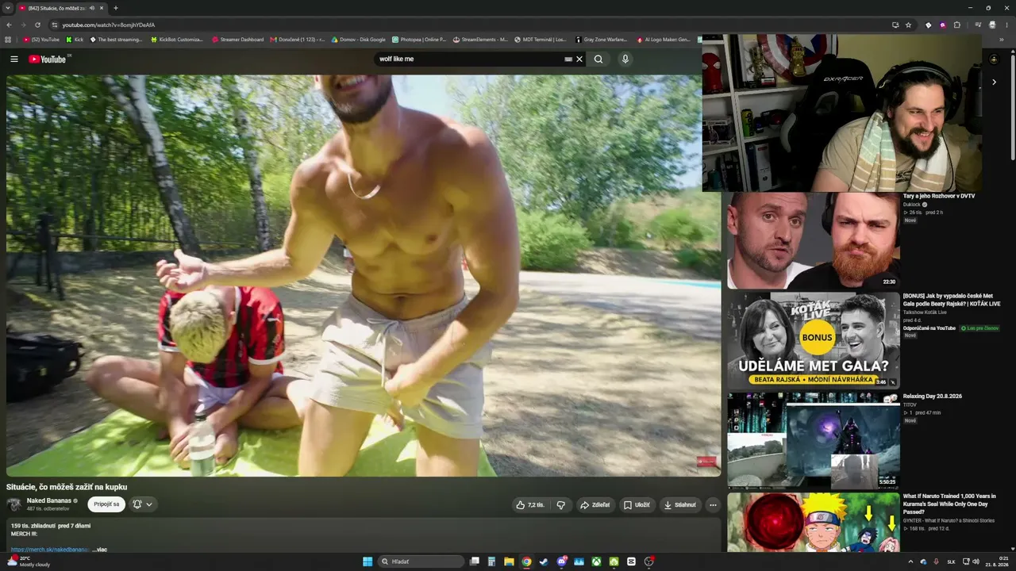Open the YouTube guide hamburger menu
Image resolution: width=1016 pixels, height=571 pixels.
[x=13, y=59]
